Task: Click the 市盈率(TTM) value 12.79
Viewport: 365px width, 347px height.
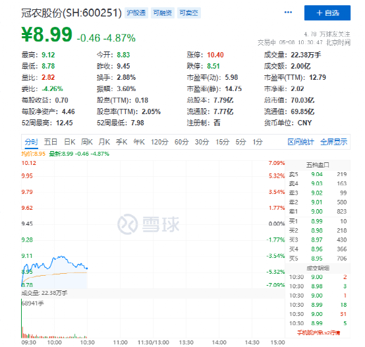Action: tap(318, 77)
